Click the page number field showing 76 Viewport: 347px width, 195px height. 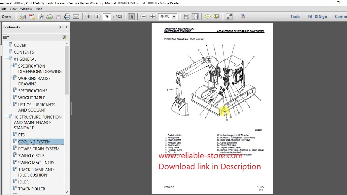point(107,17)
